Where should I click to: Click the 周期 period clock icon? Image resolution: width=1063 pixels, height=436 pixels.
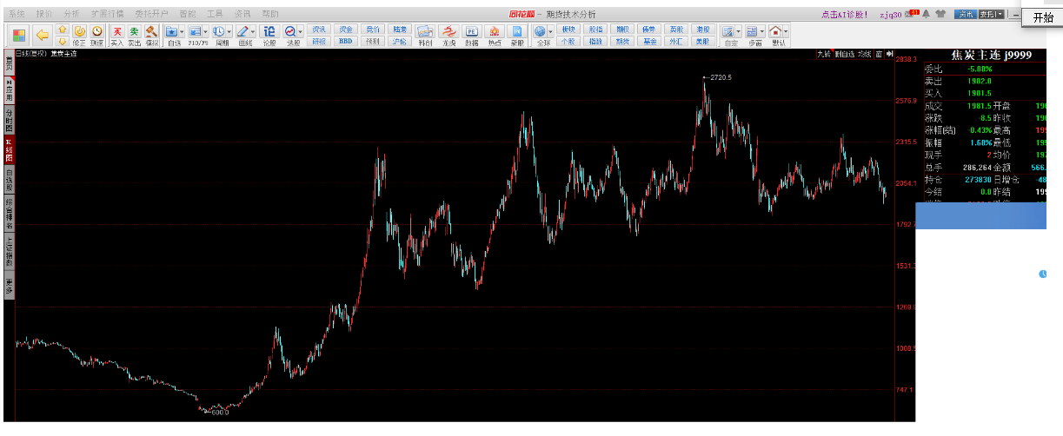[218, 31]
